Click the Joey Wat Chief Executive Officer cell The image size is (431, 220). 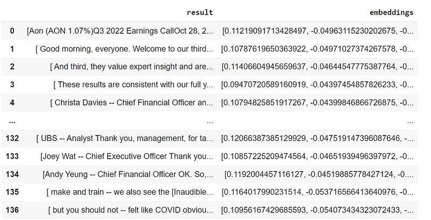tap(127, 157)
